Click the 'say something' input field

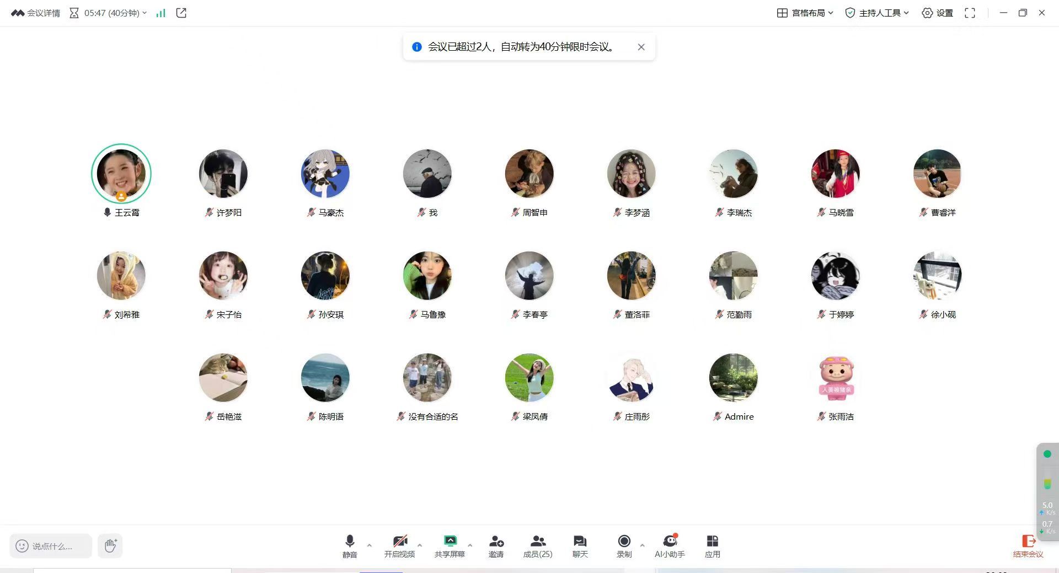(51, 546)
